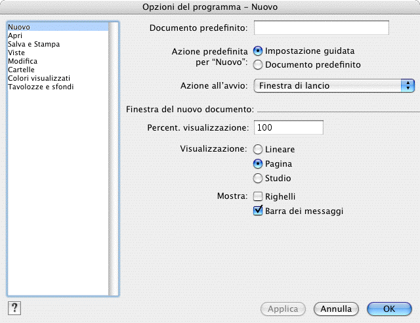Click the Percent. visualizzazione input field

(x=289, y=127)
